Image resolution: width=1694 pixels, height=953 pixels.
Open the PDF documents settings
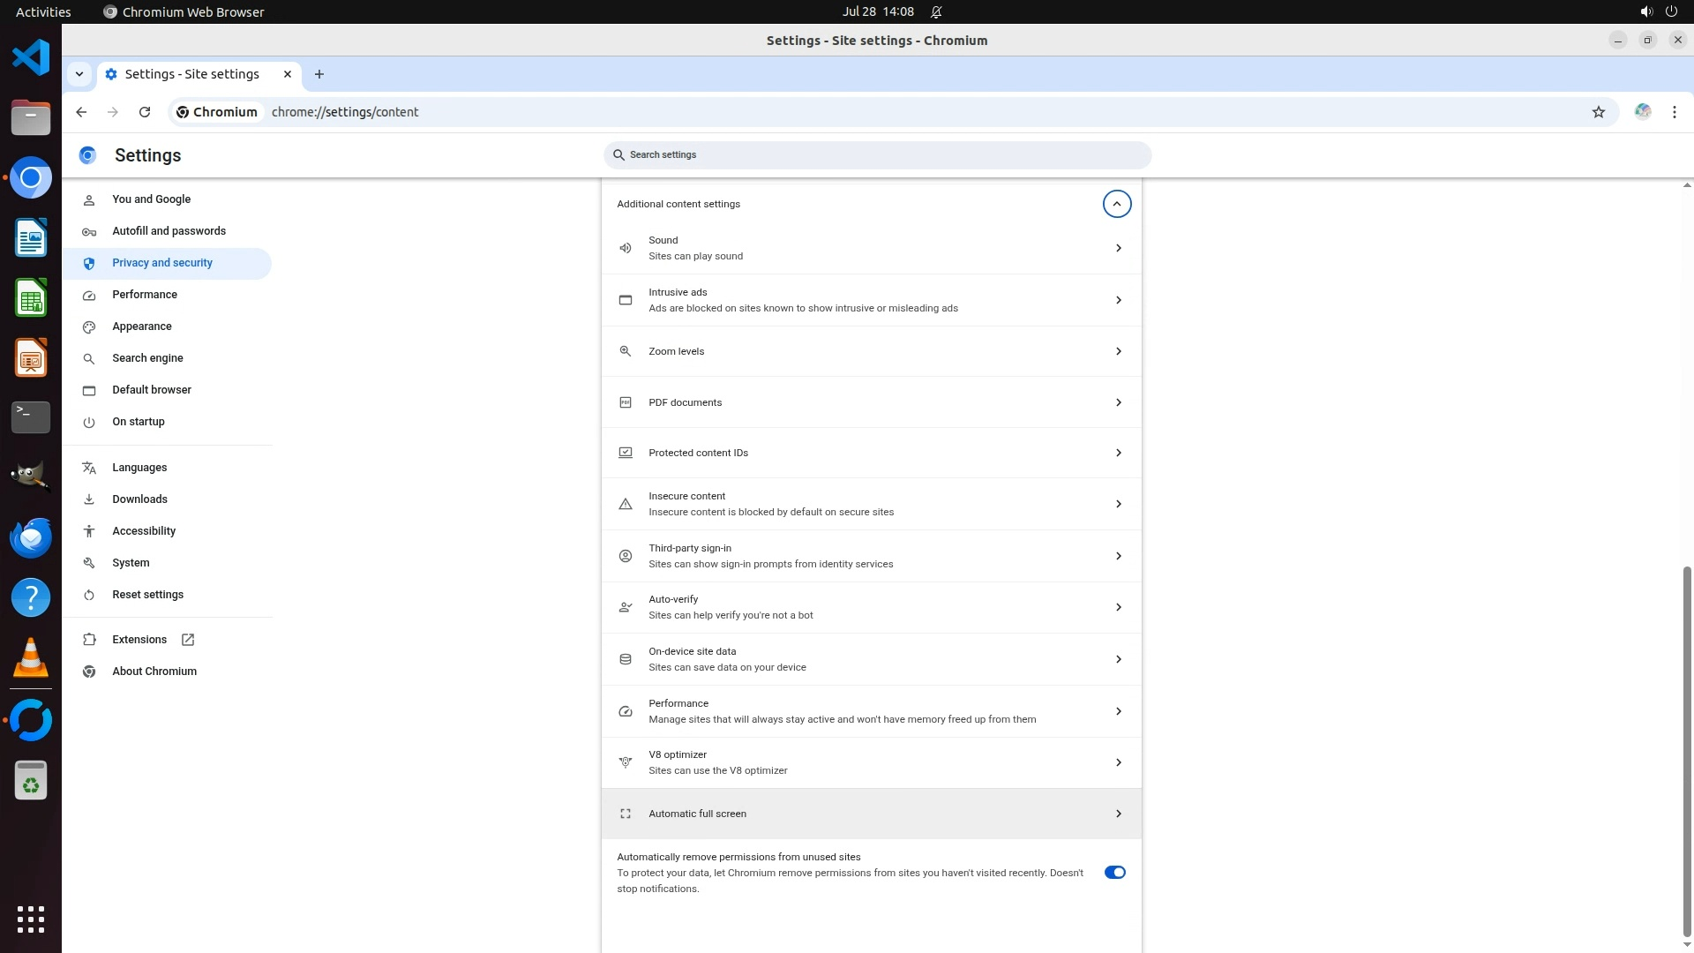click(x=871, y=402)
